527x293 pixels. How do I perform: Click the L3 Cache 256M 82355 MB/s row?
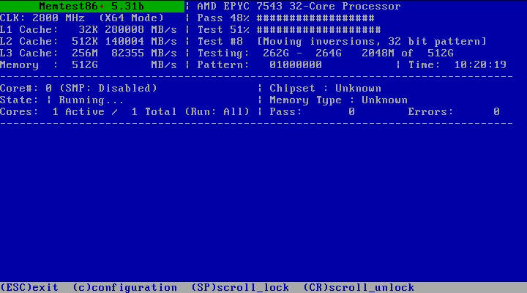pyautogui.click(x=89, y=53)
